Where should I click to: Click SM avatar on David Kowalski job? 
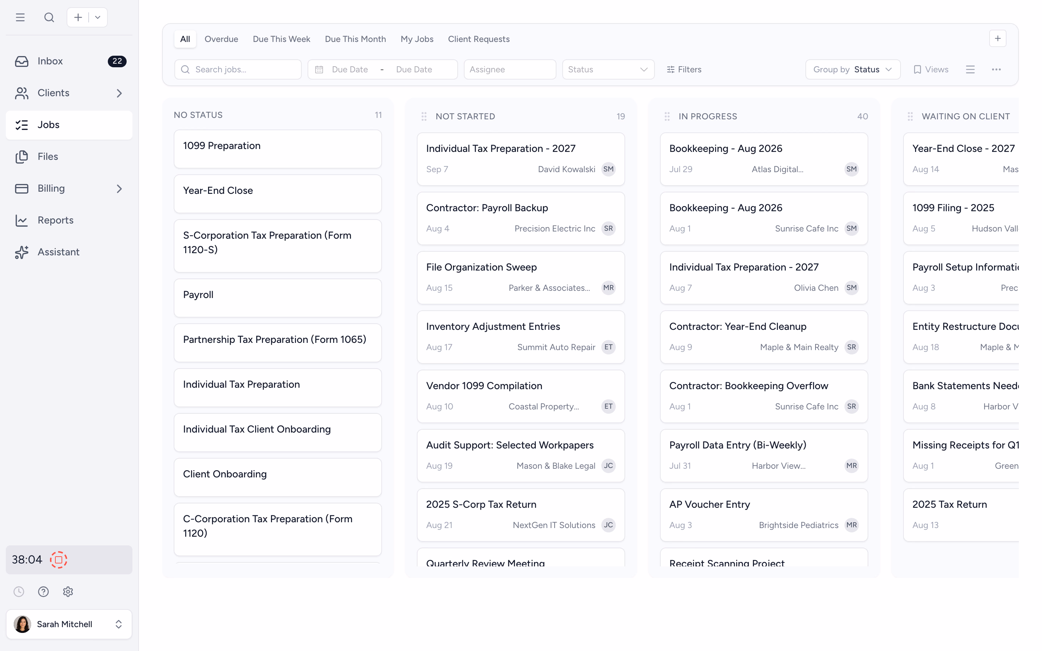click(609, 169)
